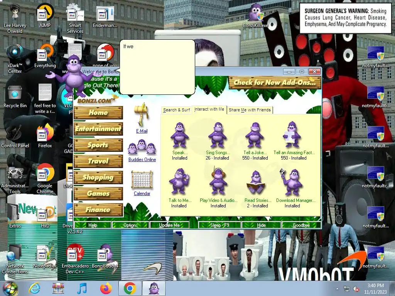
Task: Select the xDark Center desktop icon
Action: pyautogui.click(x=15, y=59)
